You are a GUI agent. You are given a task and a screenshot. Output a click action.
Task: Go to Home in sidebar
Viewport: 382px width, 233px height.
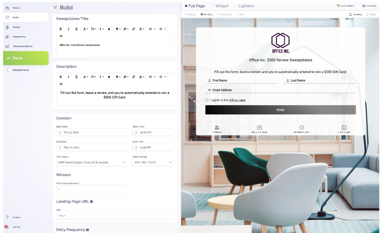26,8
